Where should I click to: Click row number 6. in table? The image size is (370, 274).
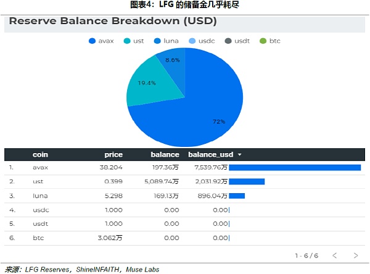coord(12,238)
